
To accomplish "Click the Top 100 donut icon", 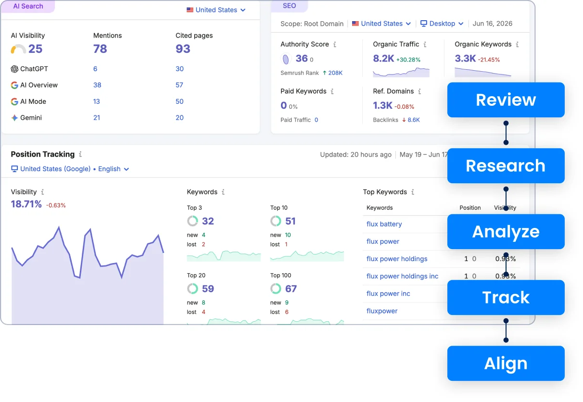I will [276, 289].
